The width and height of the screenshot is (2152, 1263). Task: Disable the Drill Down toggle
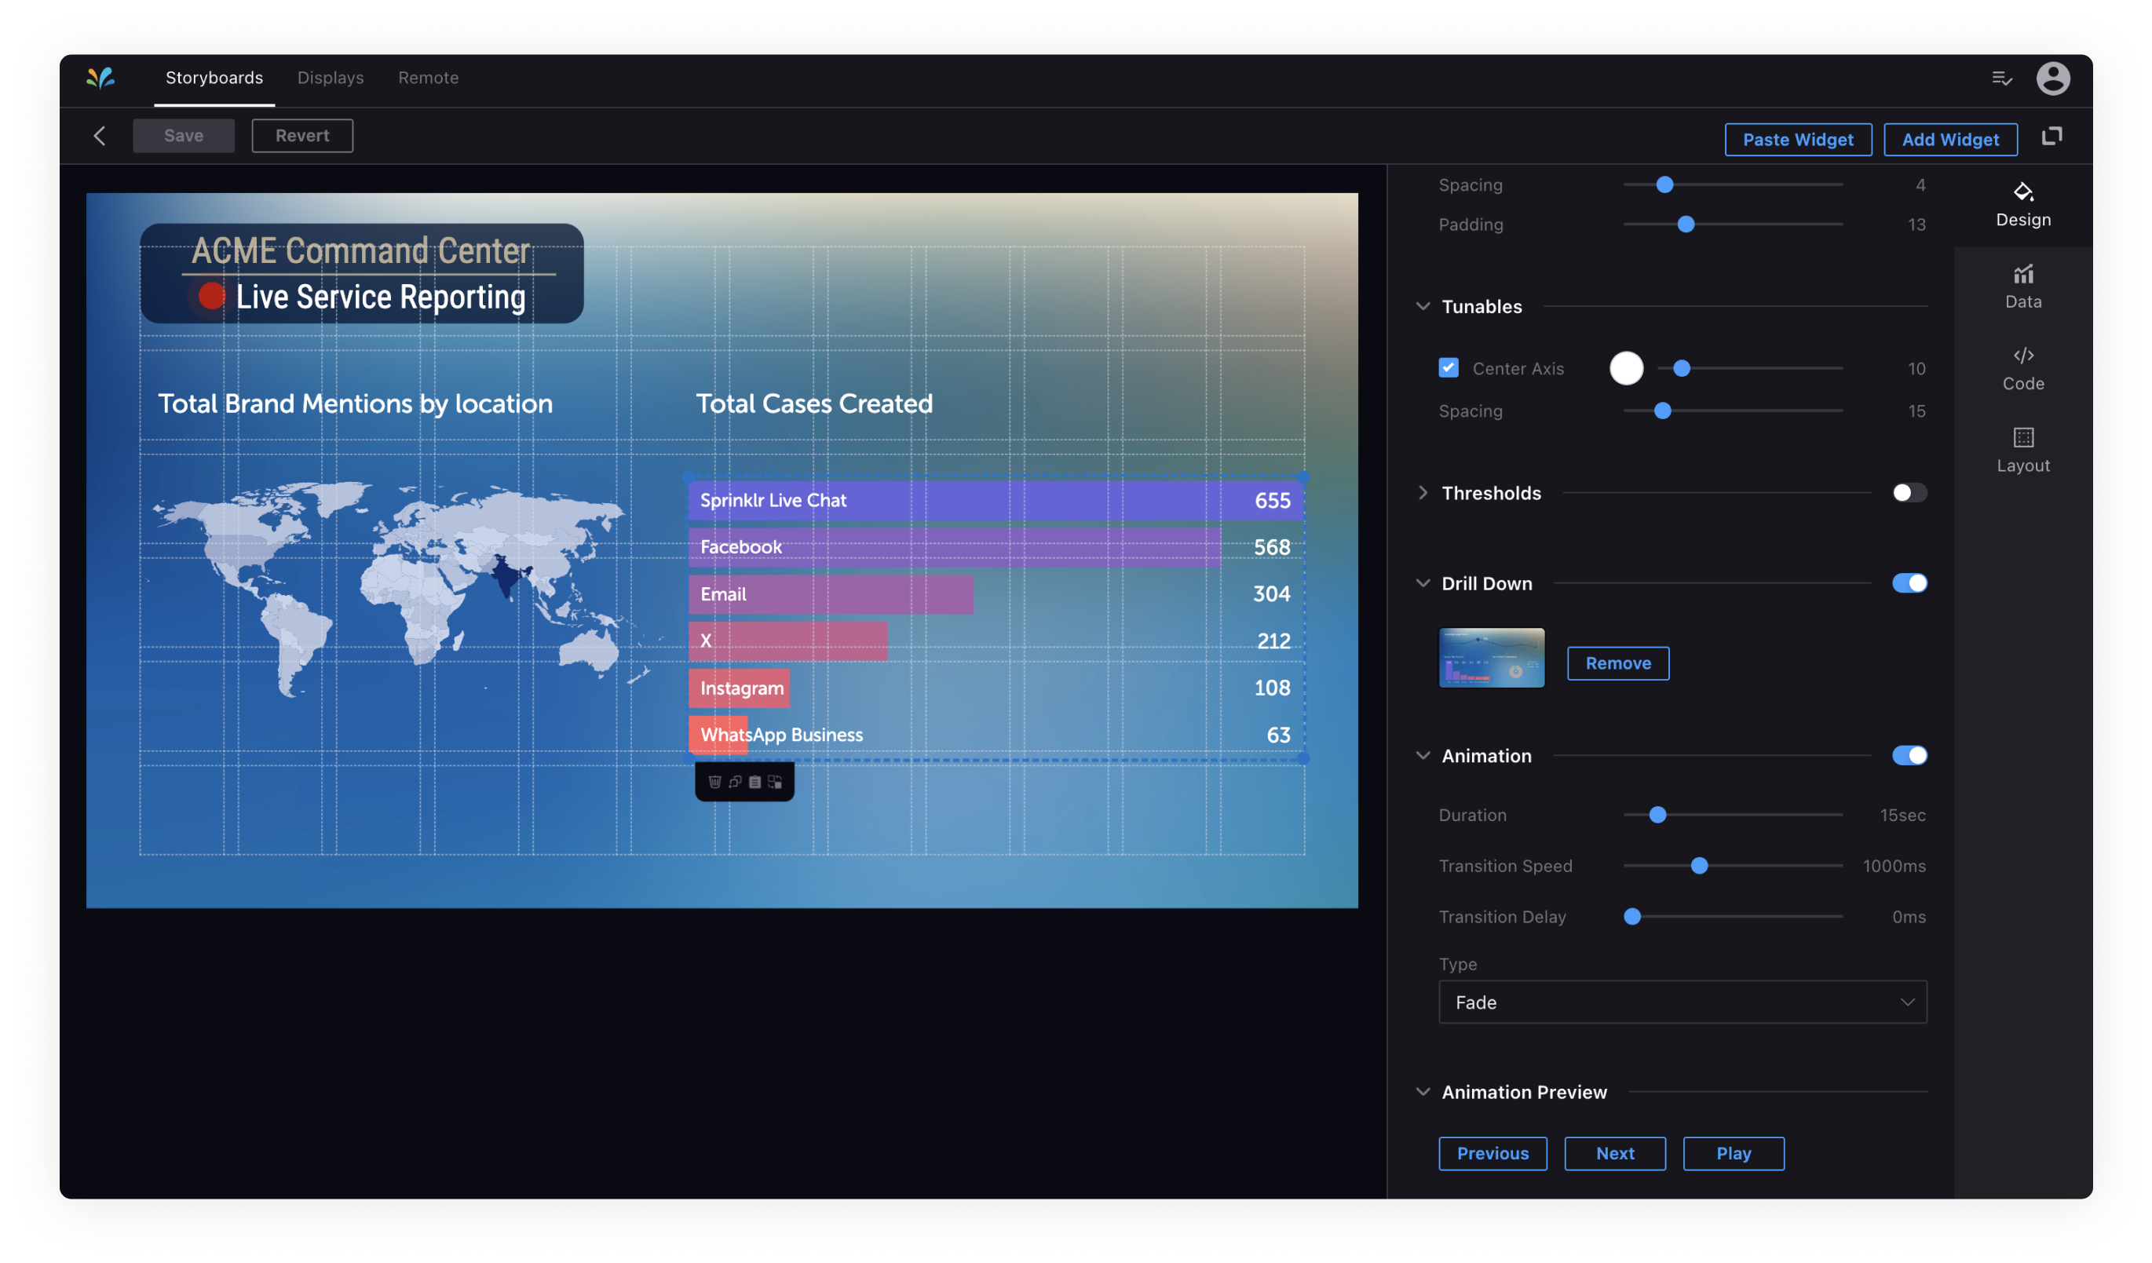(1911, 582)
